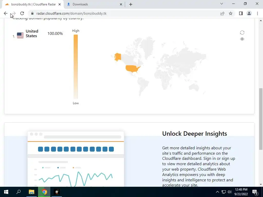263x197 pixels.
Task: Open the browser side panel
Action: coord(241,13)
